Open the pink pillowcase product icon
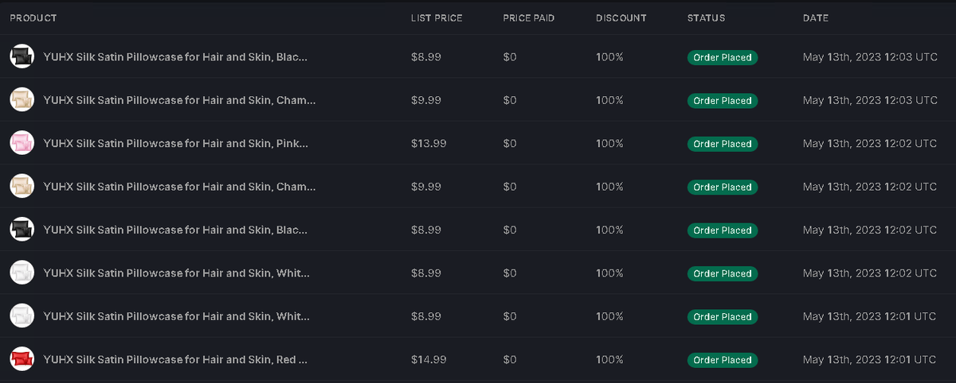This screenshot has height=383, width=956. click(22, 143)
